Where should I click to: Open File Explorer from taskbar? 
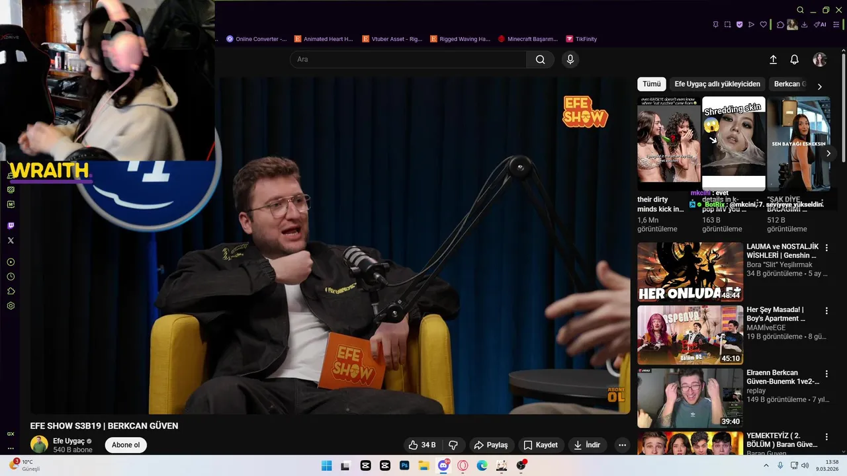point(423,465)
